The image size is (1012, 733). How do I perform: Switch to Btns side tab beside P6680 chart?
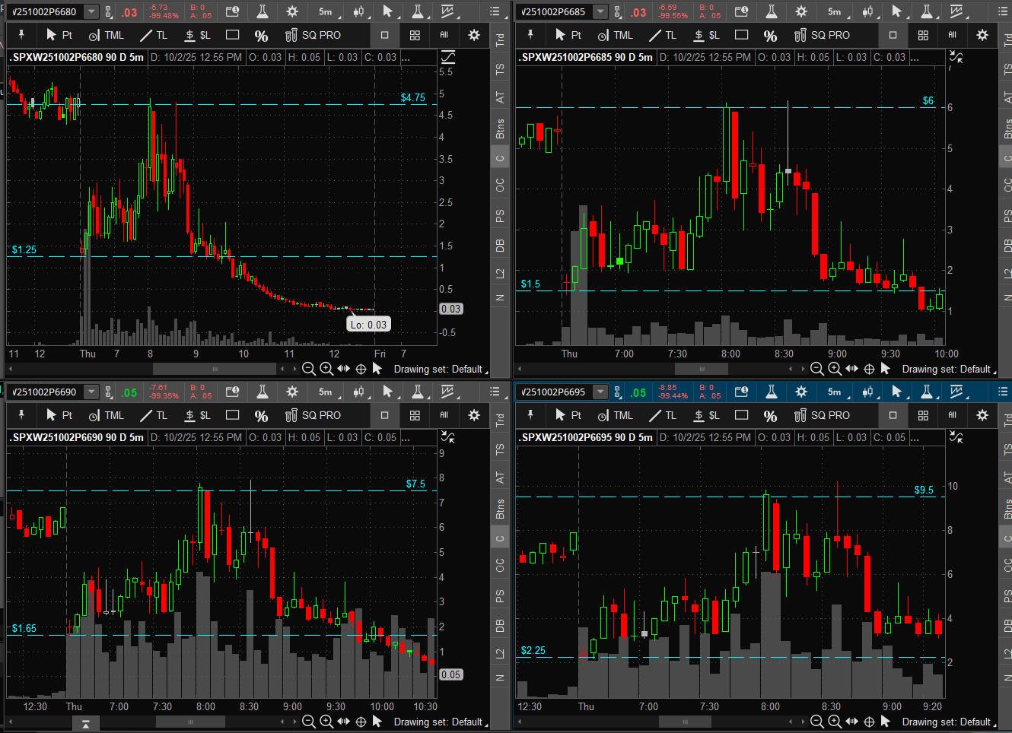click(500, 129)
